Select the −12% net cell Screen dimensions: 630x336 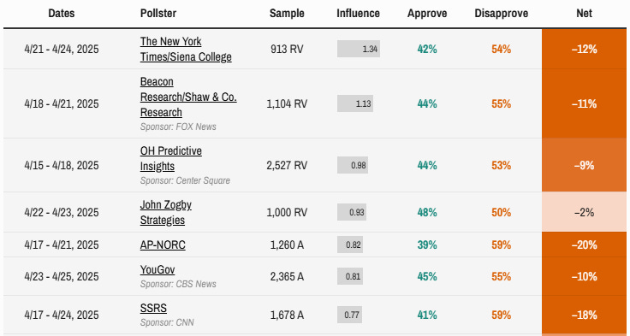point(584,49)
